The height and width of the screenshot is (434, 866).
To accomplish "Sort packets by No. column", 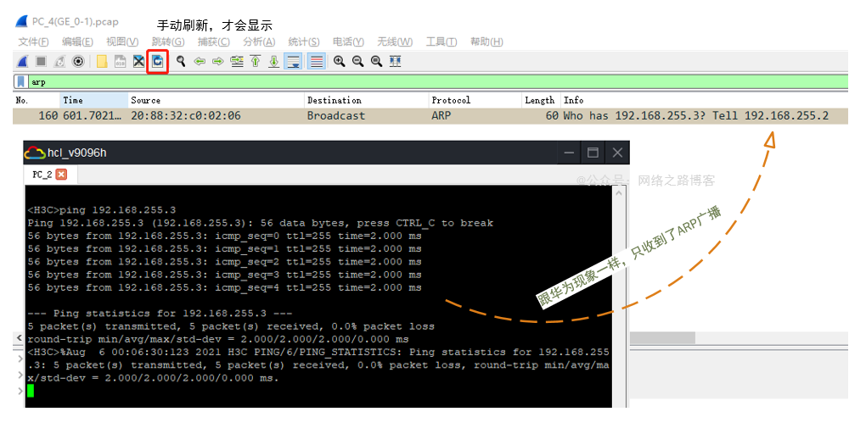I will 37,100.
